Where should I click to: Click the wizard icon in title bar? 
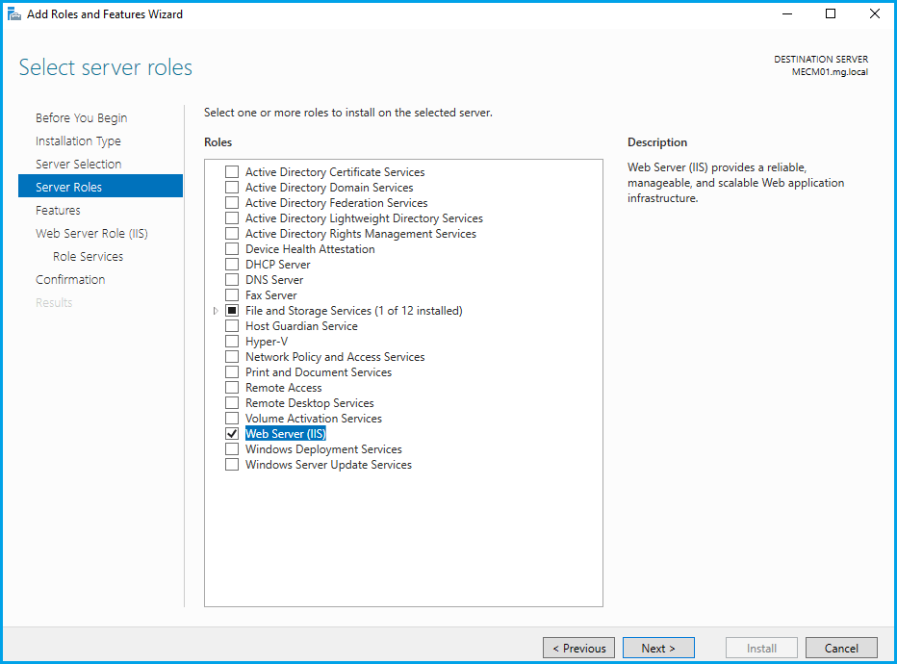coord(14,14)
